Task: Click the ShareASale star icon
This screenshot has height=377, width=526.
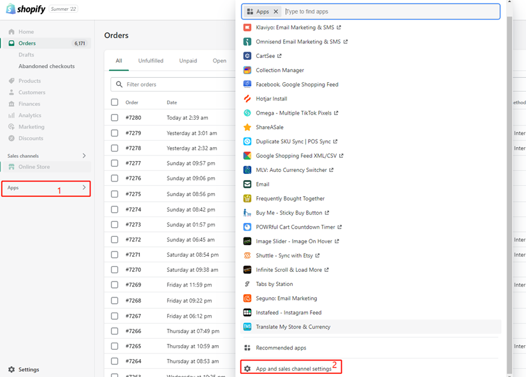Action: (x=247, y=127)
